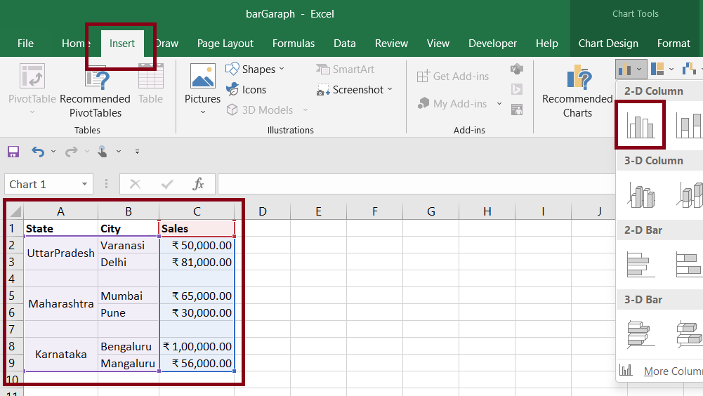This screenshot has width=703, height=396.
Task: Switch to the Page Layout tab
Action: coord(225,44)
